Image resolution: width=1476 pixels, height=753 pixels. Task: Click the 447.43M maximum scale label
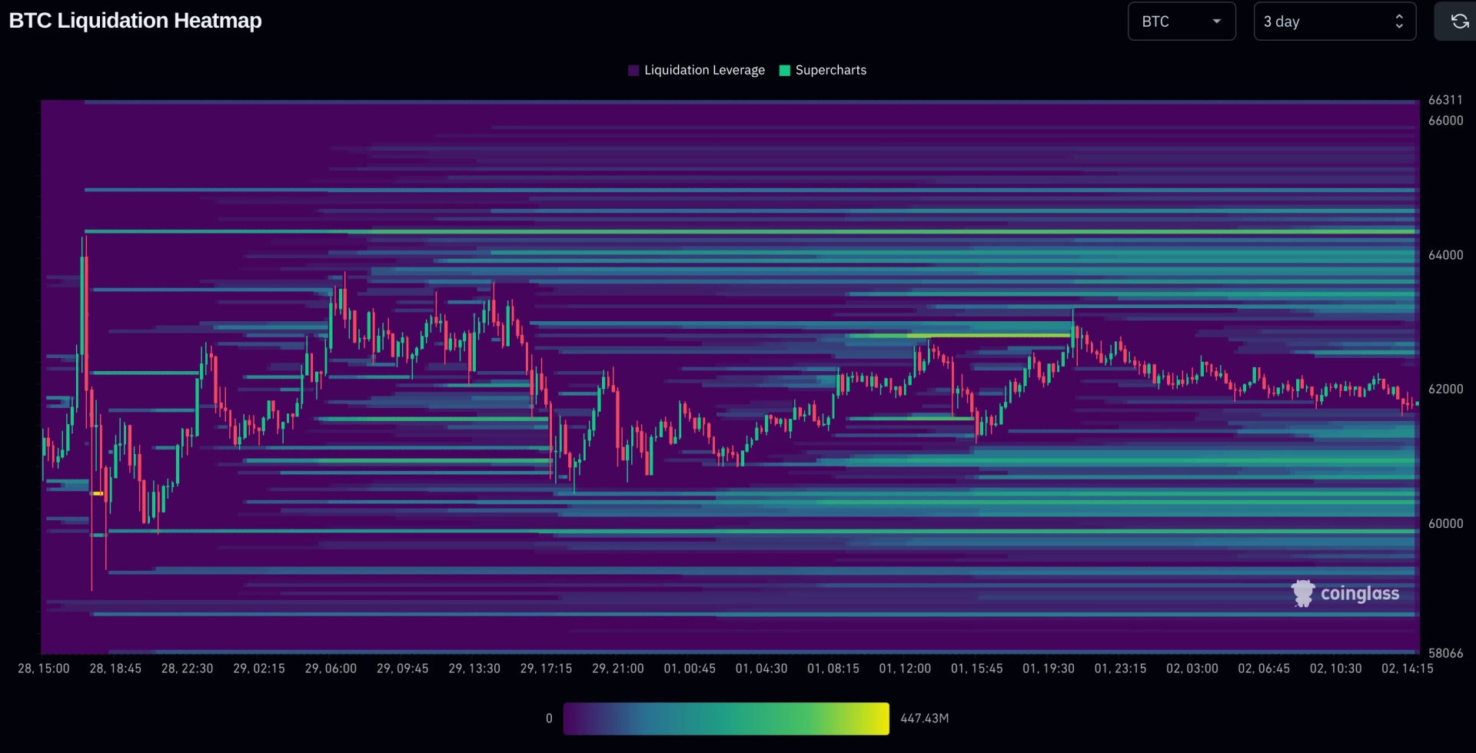pos(925,718)
